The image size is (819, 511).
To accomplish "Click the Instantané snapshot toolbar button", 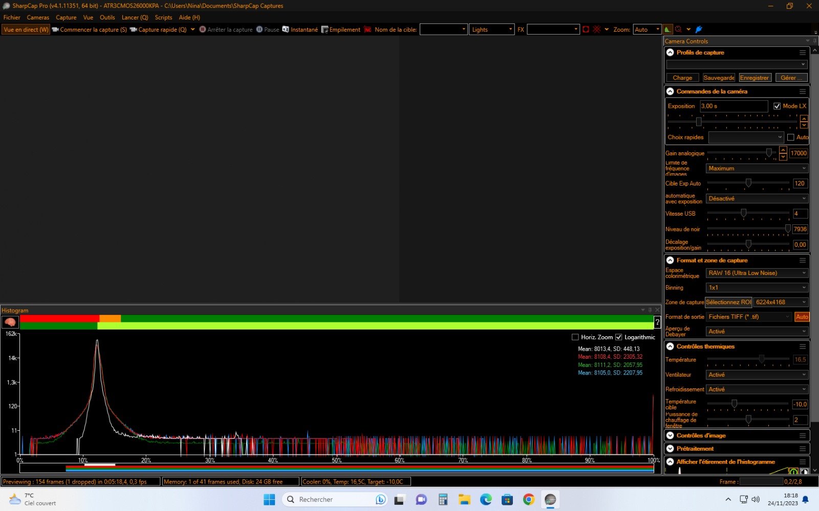I will pyautogui.click(x=300, y=30).
